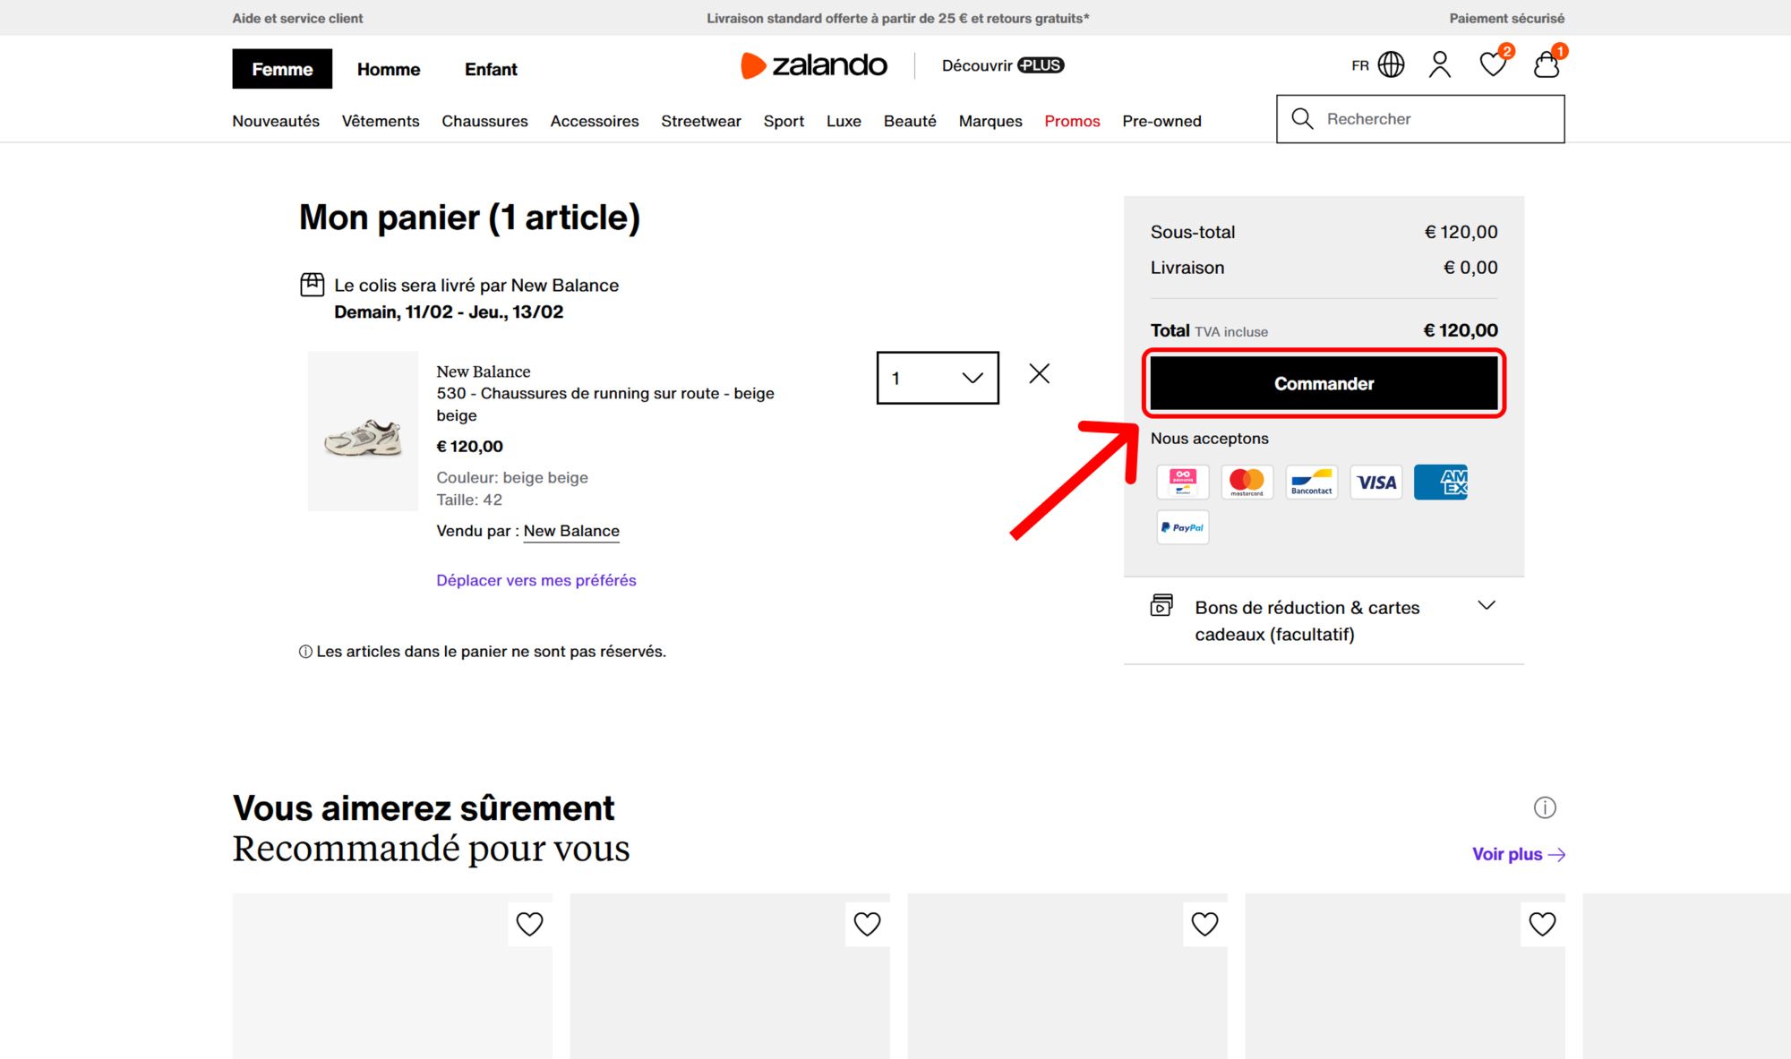Open the language globe selector
The width and height of the screenshot is (1791, 1059).
click(1391, 64)
